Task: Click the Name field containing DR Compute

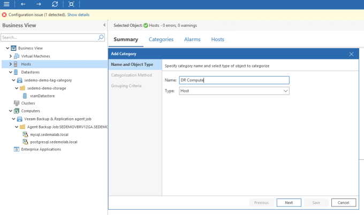Action: pos(234,80)
